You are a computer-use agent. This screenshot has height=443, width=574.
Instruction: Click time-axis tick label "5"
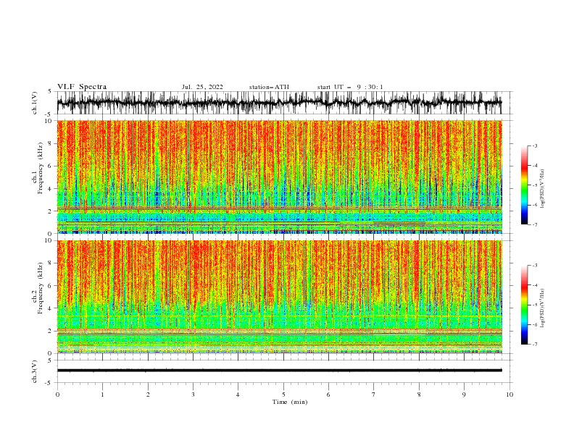283,395
